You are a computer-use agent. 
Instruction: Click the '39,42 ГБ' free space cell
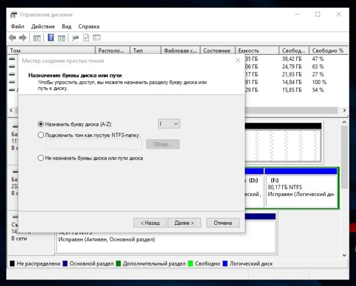click(292, 59)
